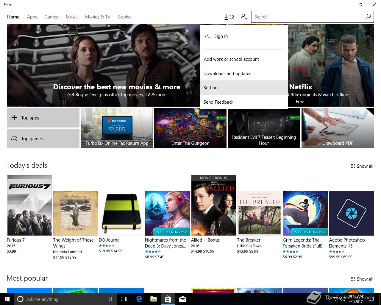Viewport: 381px width, 305px height.
Task: Select Add work or school account
Action: pos(244,59)
